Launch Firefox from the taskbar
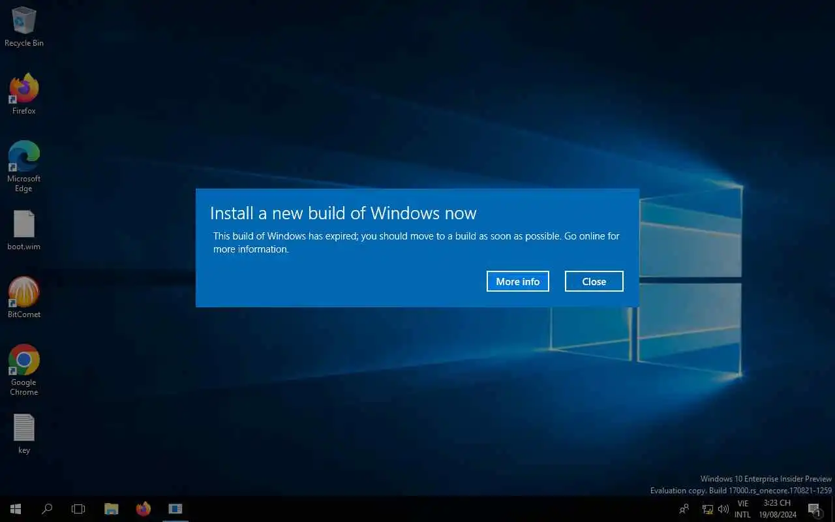The width and height of the screenshot is (835, 522). point(144,509)
